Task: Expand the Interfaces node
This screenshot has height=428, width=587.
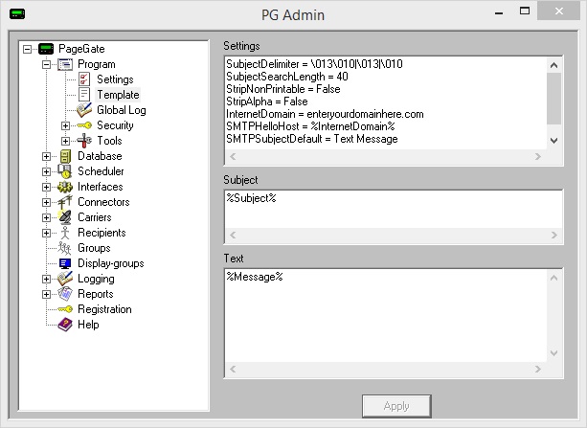Action: pyautogui.click(x=46, y=187)
